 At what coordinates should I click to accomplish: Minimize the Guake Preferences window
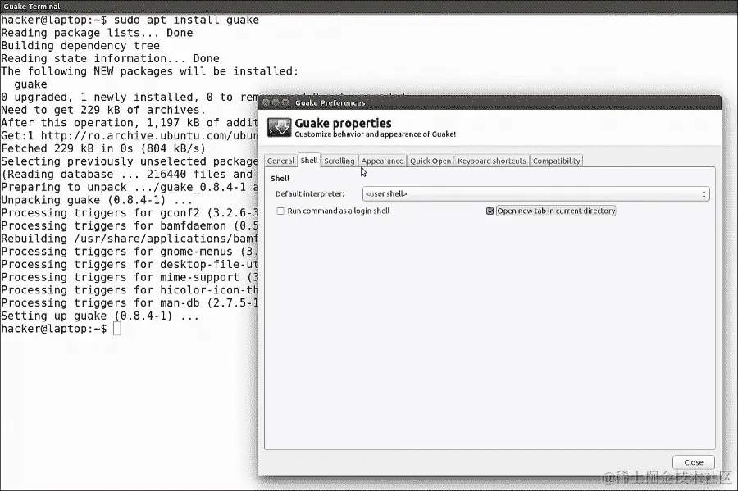(x=276, y=102)
